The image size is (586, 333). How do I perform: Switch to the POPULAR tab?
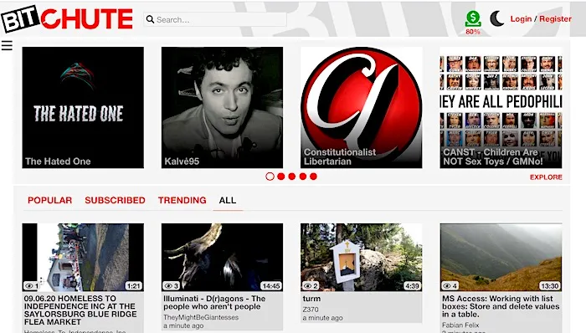pos(49,200)
